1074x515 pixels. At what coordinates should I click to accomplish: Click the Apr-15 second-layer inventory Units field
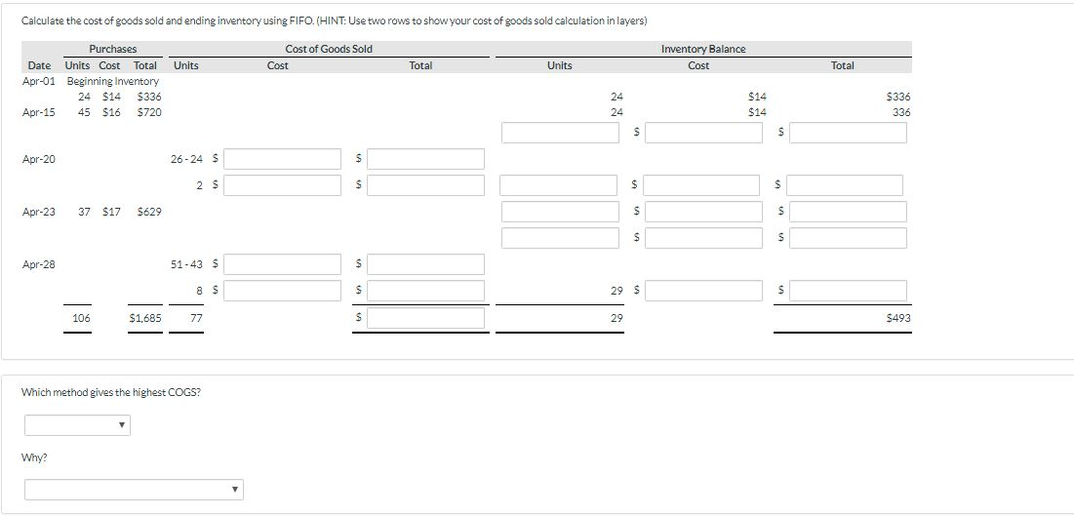pos(560,133)
